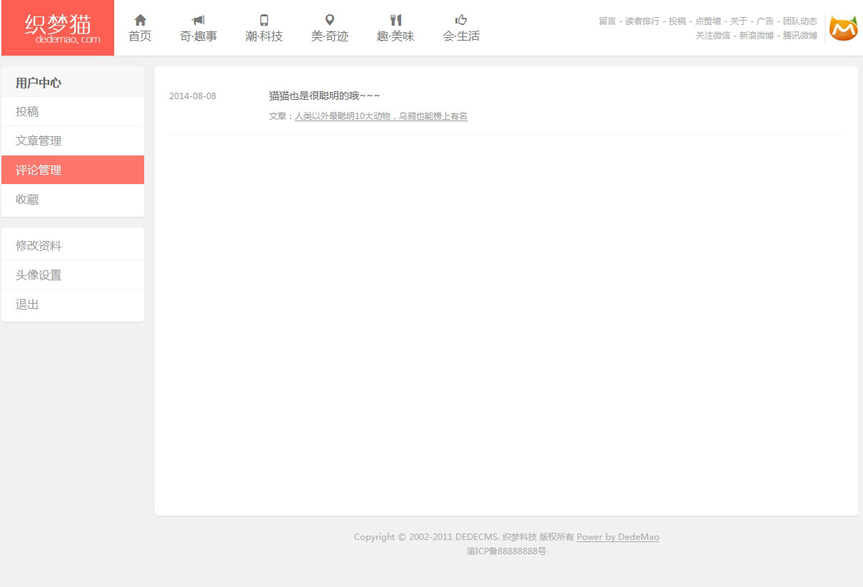
Task: Click the fork and knife icon for 趣·美味
Action: [395, 20]
